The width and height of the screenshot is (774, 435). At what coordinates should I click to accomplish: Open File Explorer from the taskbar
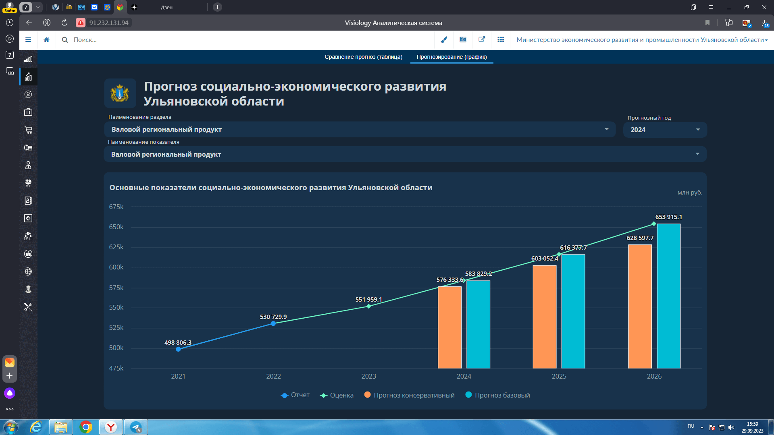click(x=61, y=427)
